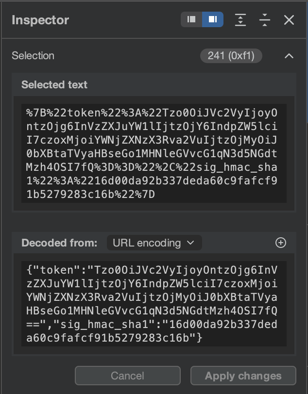Click the Selected text heading

click(54, 84)
